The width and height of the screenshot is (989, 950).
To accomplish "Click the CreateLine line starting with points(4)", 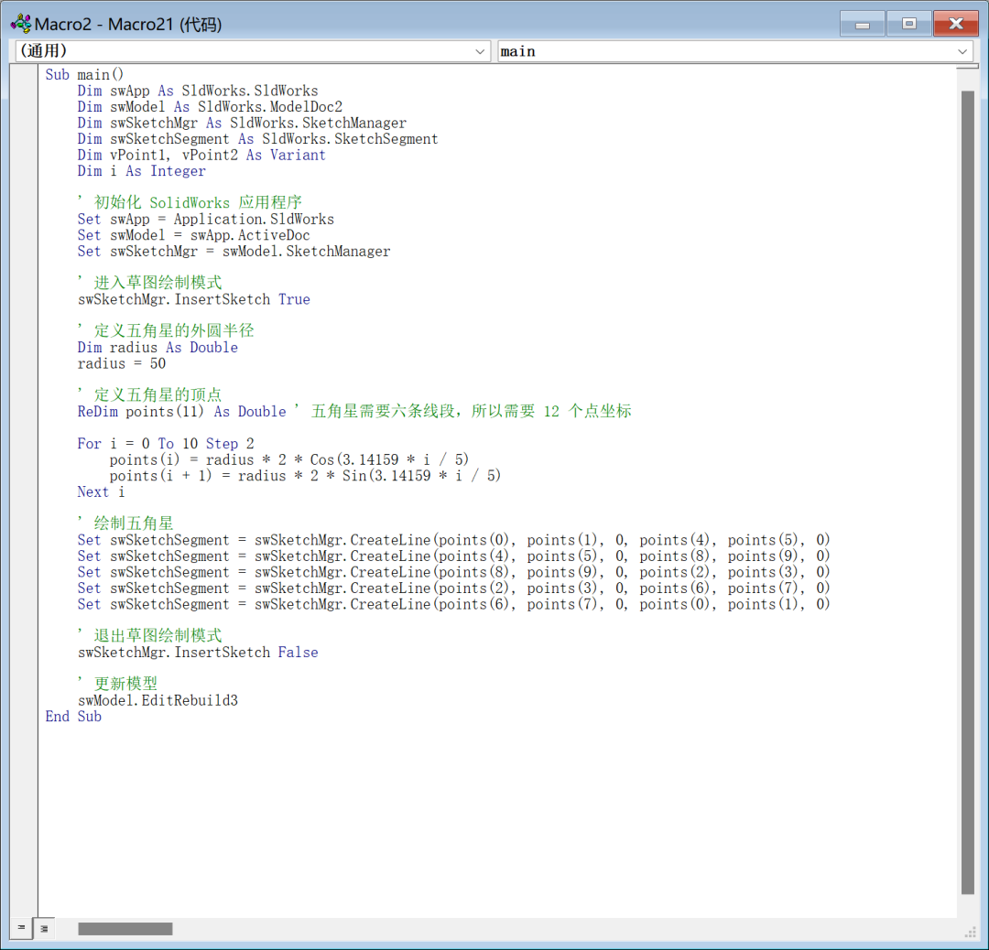I will 453,556.
